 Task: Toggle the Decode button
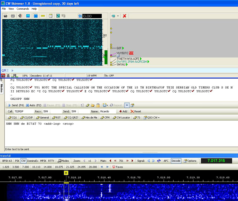point(176,161)
